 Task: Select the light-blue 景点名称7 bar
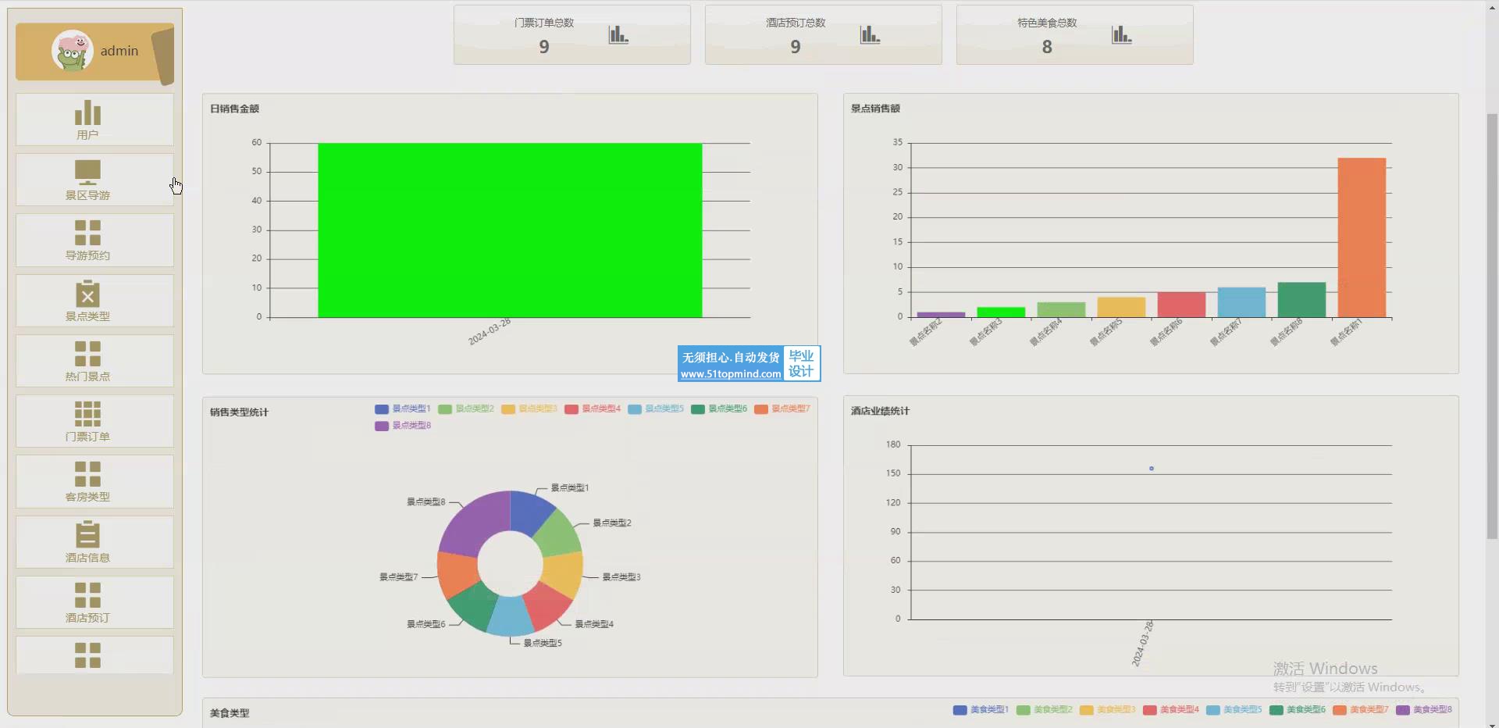click(x=1241, y=302)
